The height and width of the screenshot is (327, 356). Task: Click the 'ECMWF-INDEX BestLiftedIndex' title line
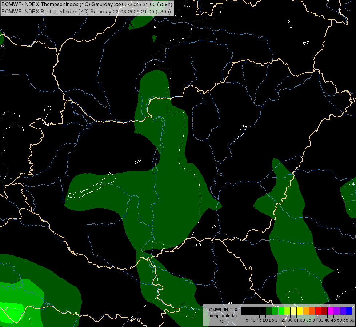[86, 12]
